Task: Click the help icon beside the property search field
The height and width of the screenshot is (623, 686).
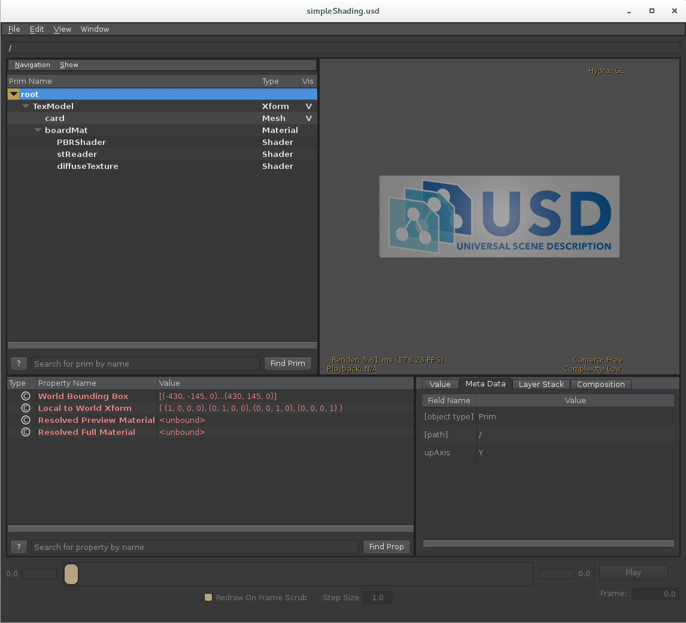Action: tap(18, 547)
